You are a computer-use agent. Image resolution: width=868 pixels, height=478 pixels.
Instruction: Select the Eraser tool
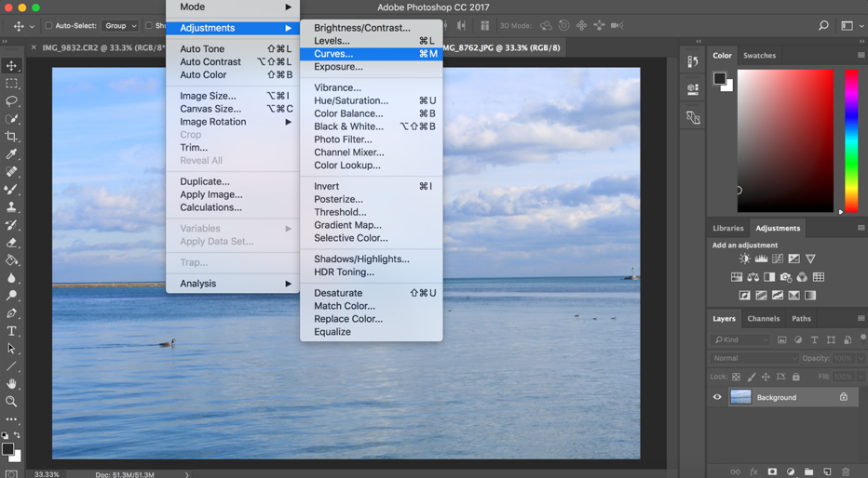point(11,243)
